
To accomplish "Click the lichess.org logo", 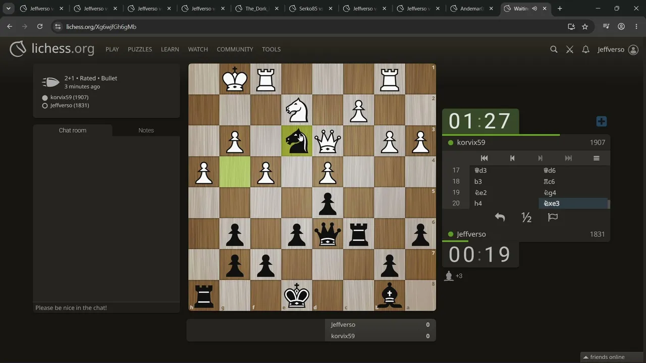I will [52, 49].
